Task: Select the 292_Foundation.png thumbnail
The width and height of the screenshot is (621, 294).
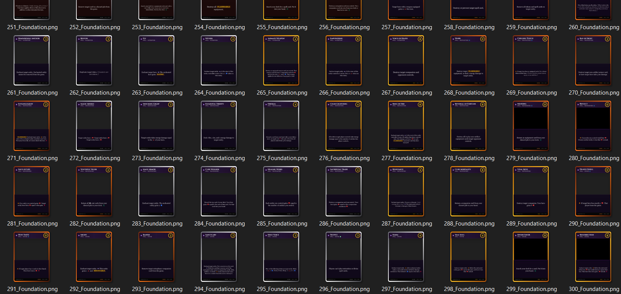Action: pyautogui.click(x=94, y=257)
